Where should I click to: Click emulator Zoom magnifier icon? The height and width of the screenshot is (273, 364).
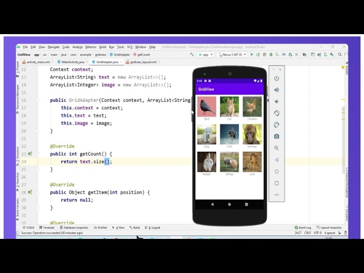tap(276, 148)
